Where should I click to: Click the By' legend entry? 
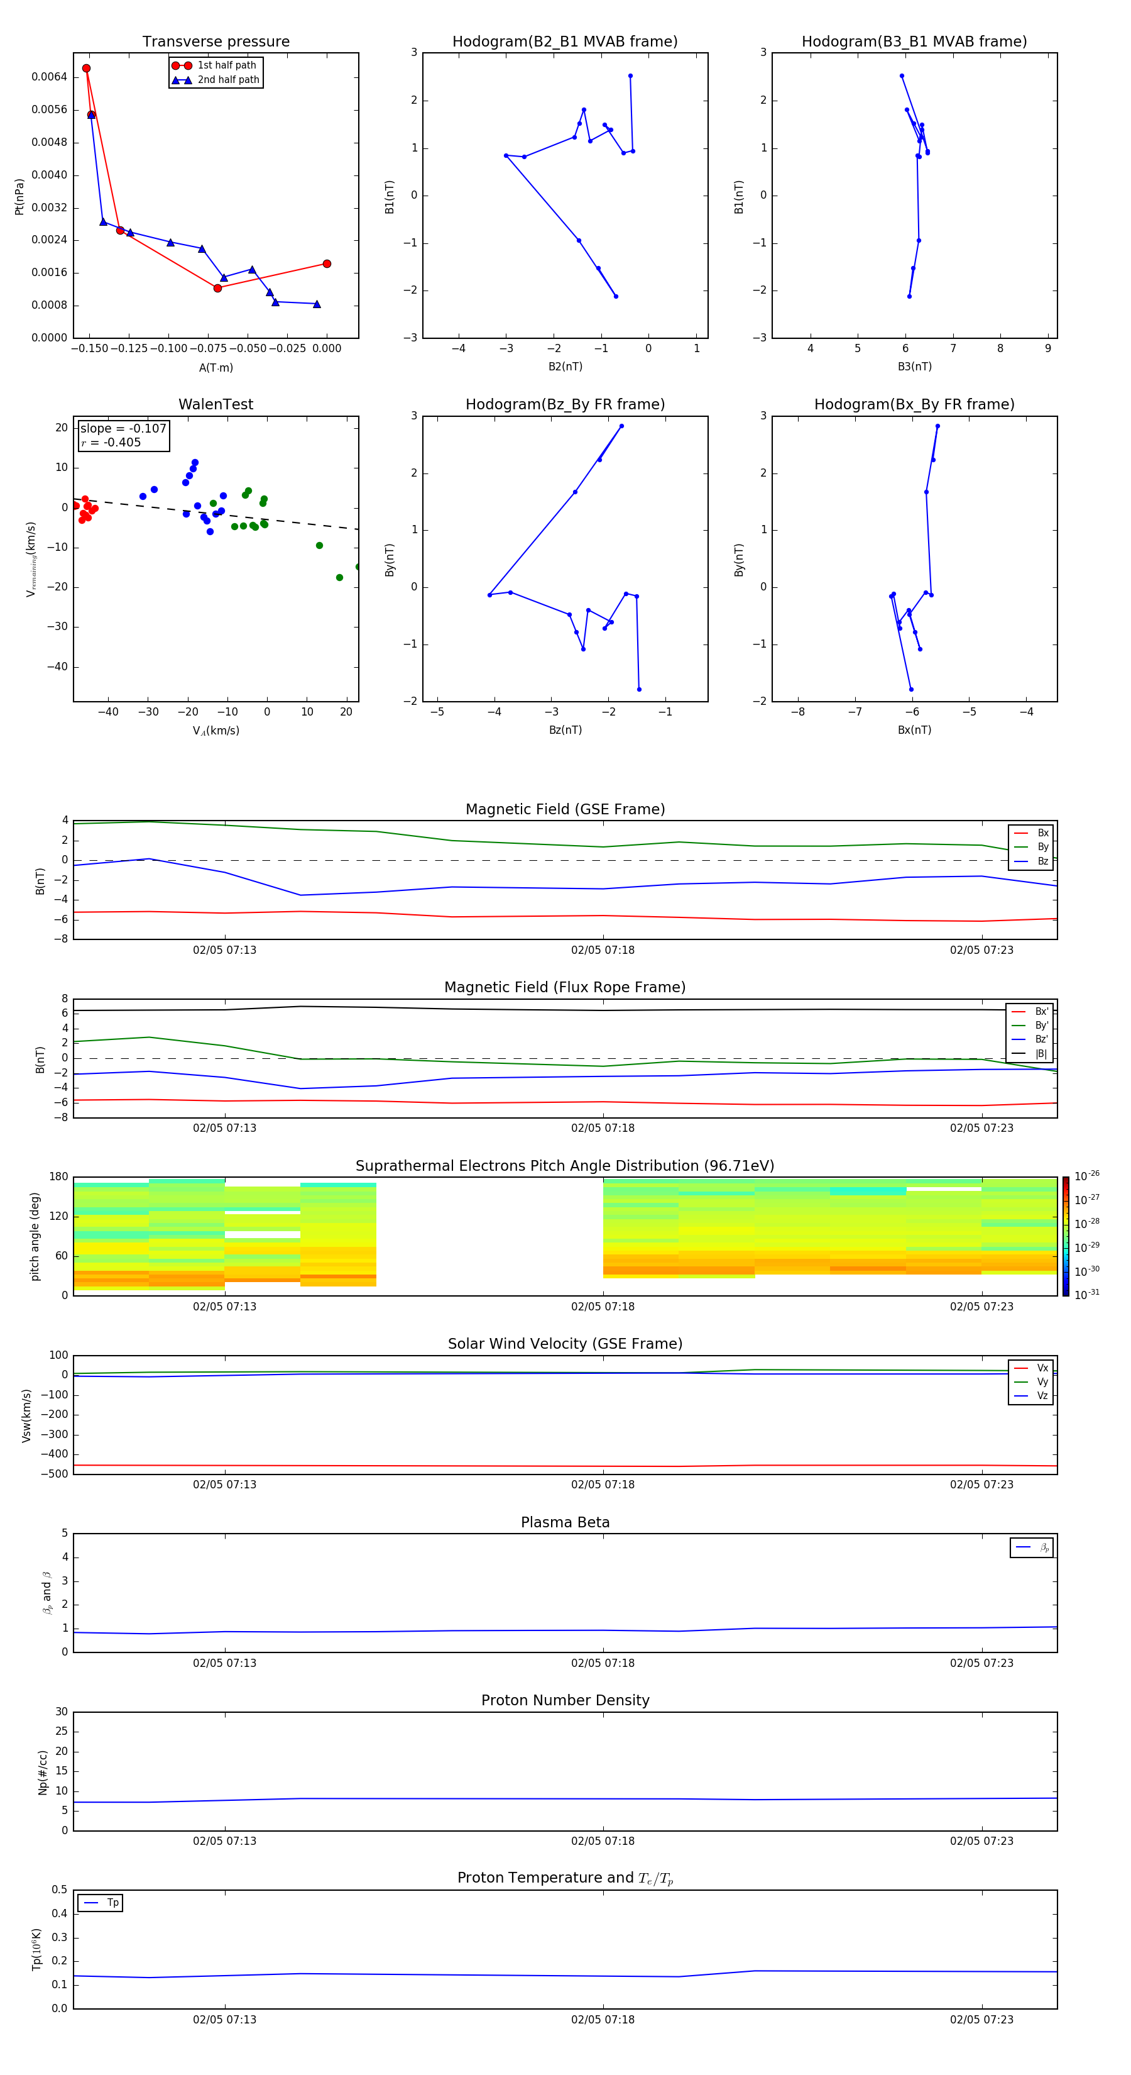coord(1030,1026)
